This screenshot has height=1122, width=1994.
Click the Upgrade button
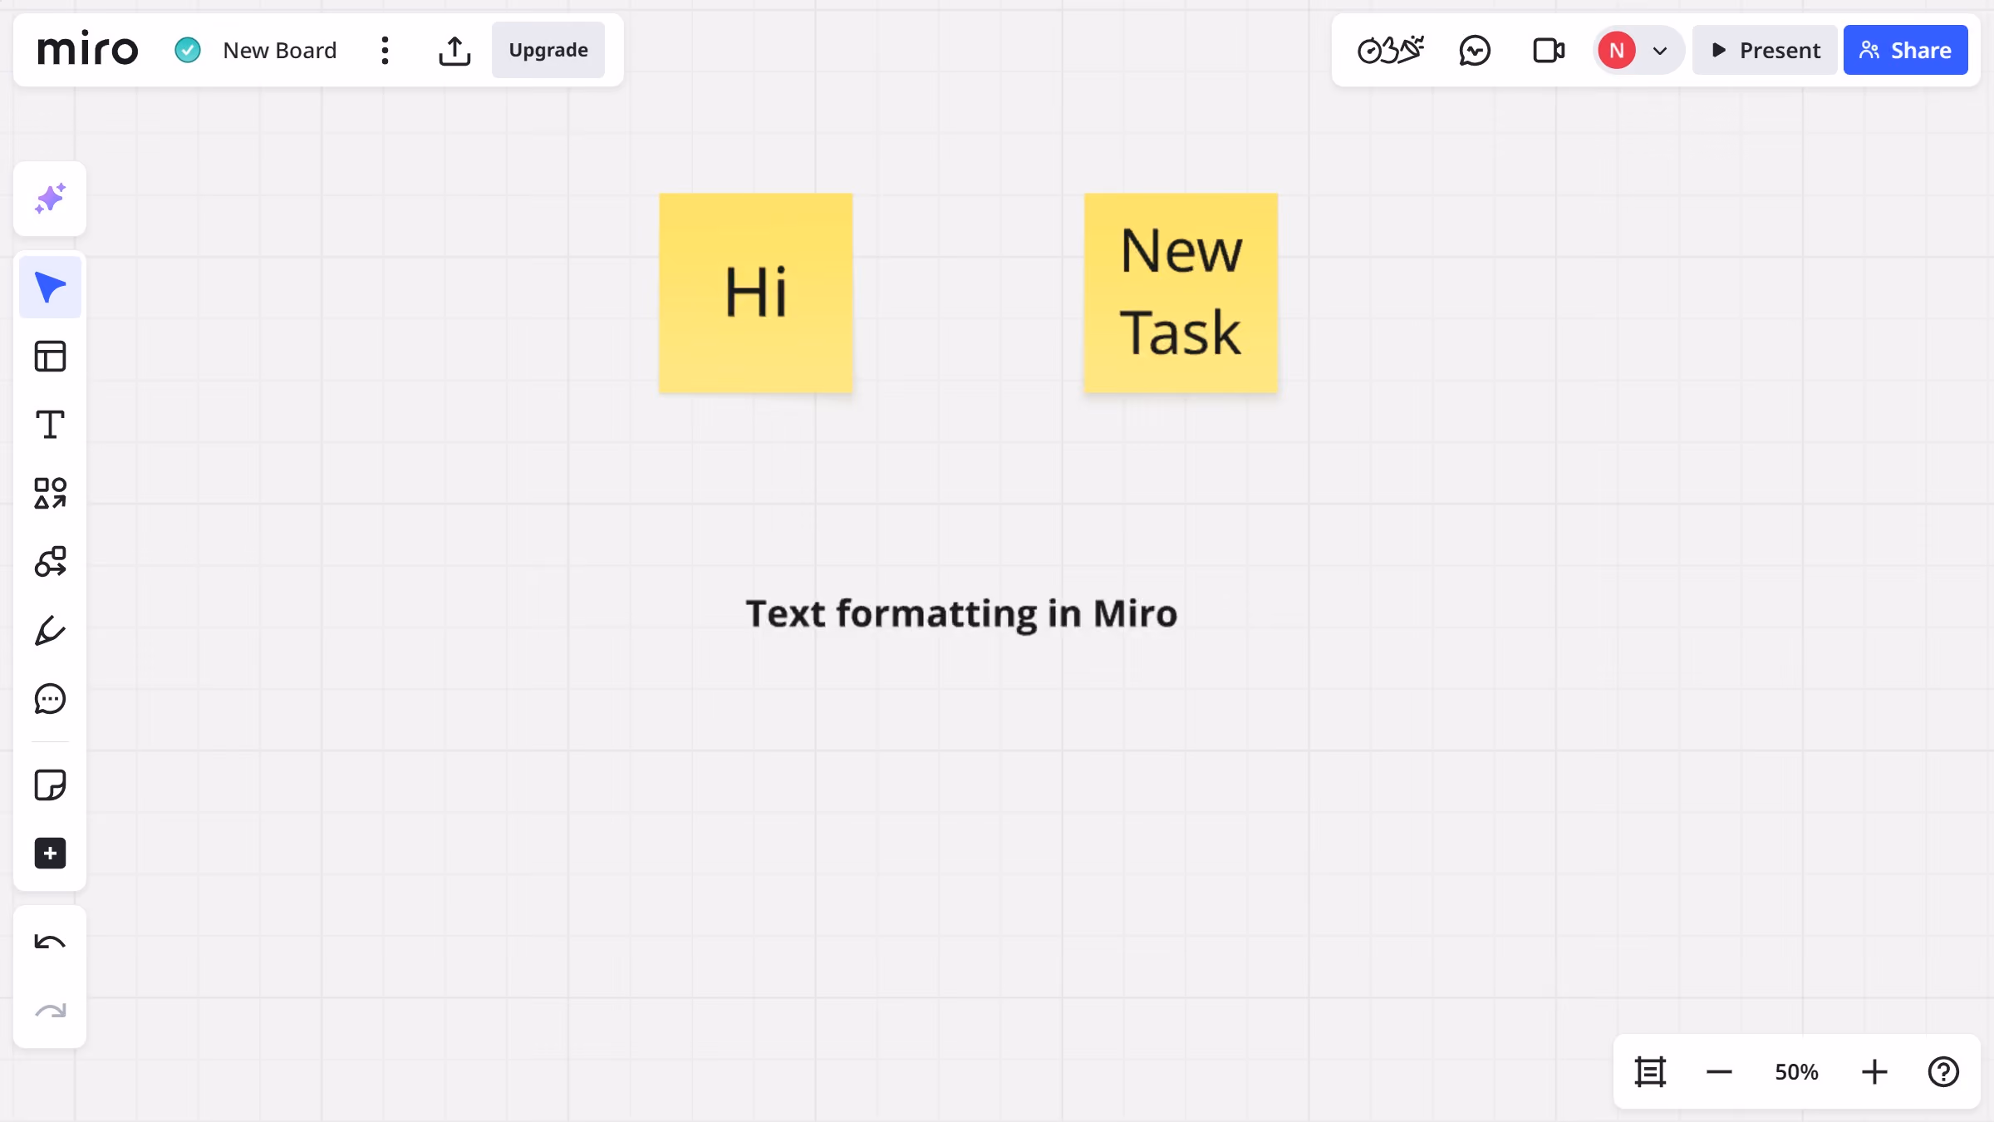tap(548, 50)
